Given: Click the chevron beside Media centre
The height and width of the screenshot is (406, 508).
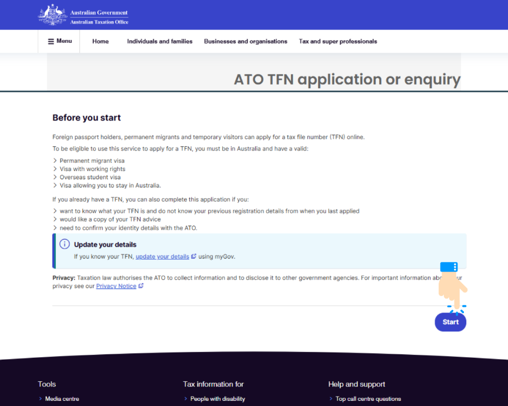Looking at the screenshot, I should (40, 399).
